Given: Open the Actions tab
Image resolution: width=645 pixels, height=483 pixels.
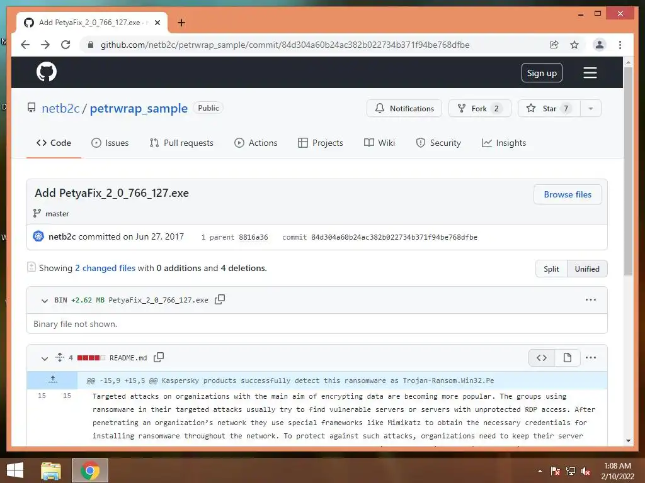Looking at the screenshot, I should click(256, 143).
